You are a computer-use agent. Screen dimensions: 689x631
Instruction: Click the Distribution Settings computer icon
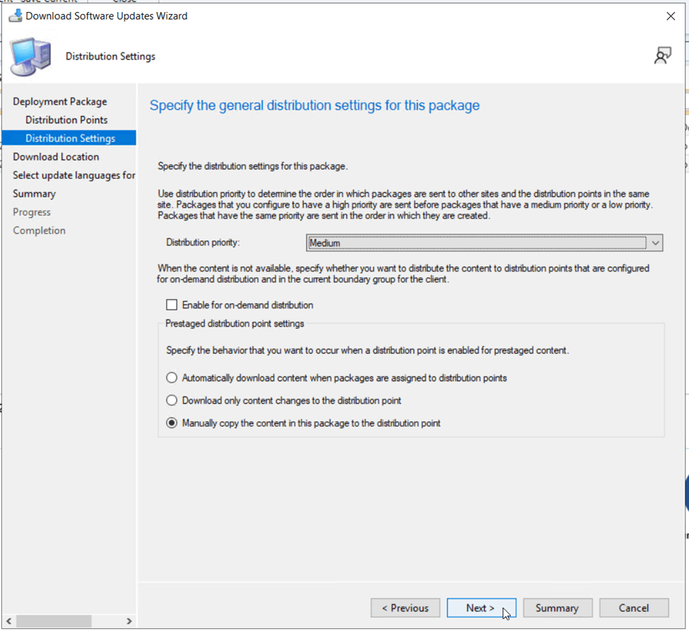[31, 57]
